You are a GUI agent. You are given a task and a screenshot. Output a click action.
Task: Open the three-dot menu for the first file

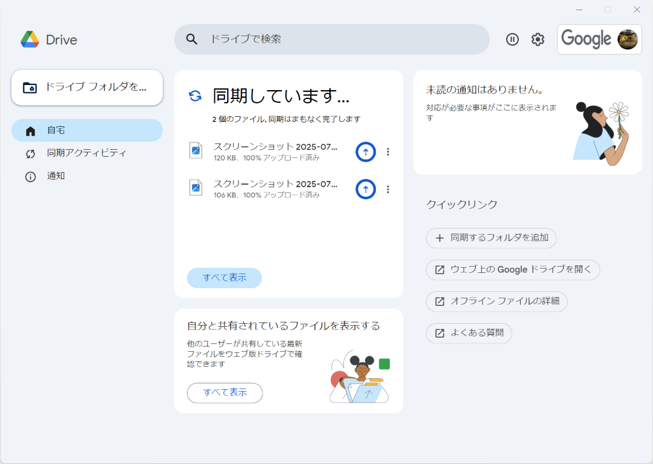pyautogui.click(x=388, y=152)
